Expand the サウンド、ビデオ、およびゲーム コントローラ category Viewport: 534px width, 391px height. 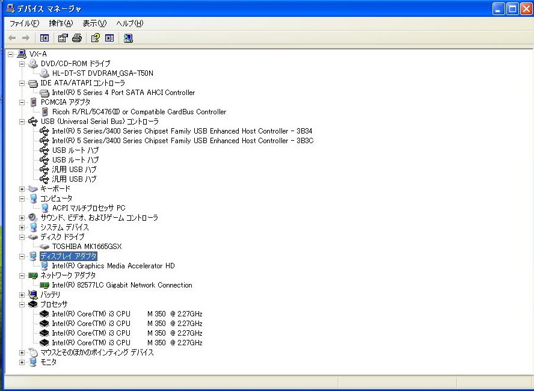click(x=22, y=218)
